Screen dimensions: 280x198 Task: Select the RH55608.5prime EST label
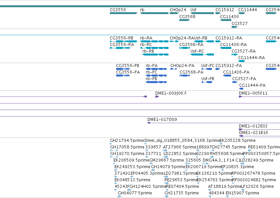point(227,154)
